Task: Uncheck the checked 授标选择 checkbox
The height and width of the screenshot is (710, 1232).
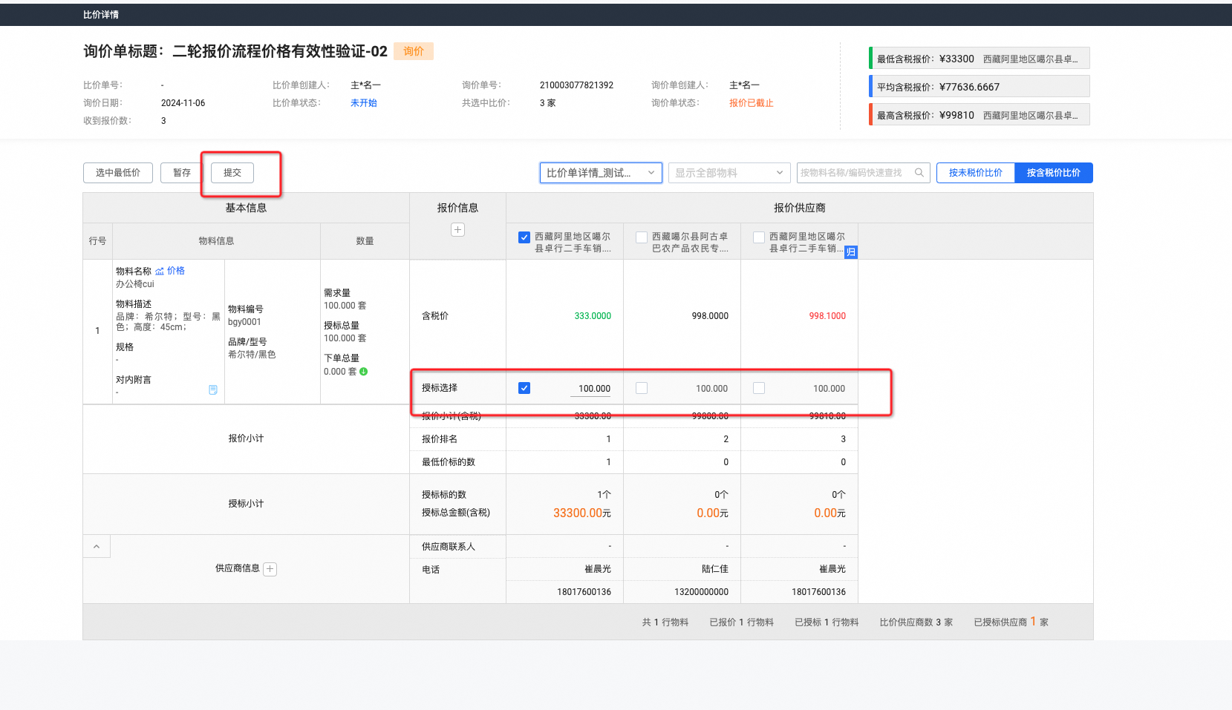Action: click(524, 388)
